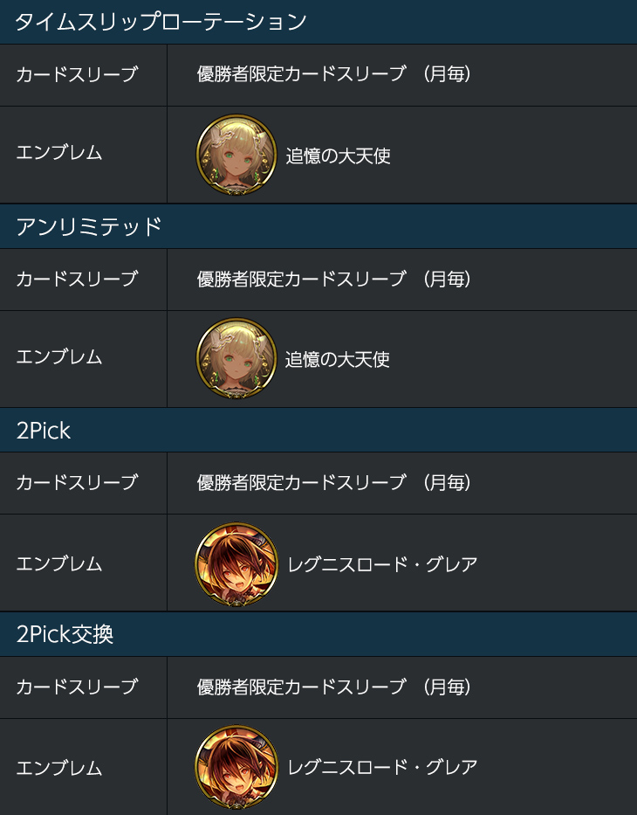
Task: Click the レグニスロード・グレア emblem icon under 2Pick
Action: tap(236, 564)
